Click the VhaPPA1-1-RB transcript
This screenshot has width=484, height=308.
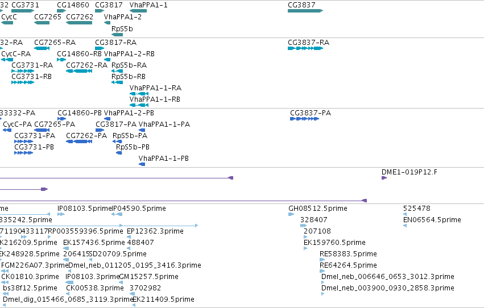(139, 106)
